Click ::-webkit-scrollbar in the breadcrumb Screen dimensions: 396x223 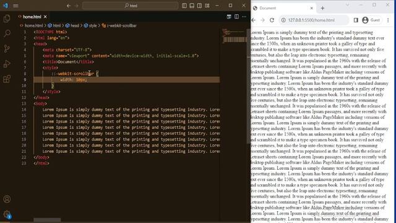122,25
